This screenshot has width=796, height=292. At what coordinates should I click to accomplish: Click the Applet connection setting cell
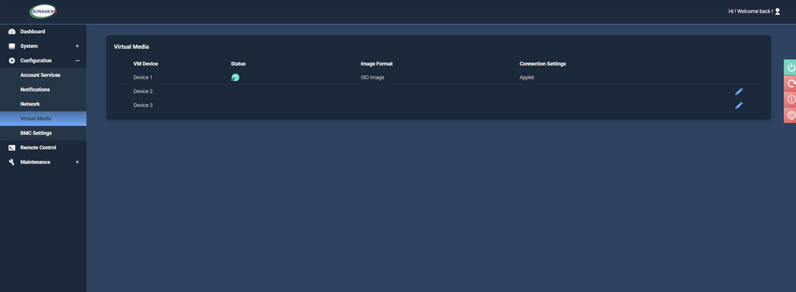[x=527, y=78]
